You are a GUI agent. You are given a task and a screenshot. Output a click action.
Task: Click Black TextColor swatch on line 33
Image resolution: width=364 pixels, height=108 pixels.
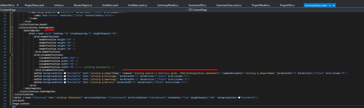point(74,15)
